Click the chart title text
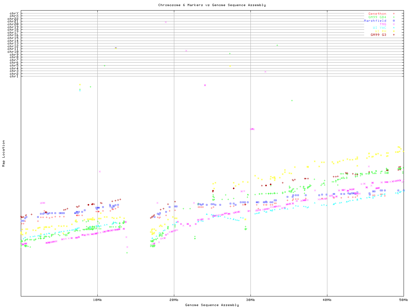Viewport: 410px width, 307px height. [x=212, y=5]
